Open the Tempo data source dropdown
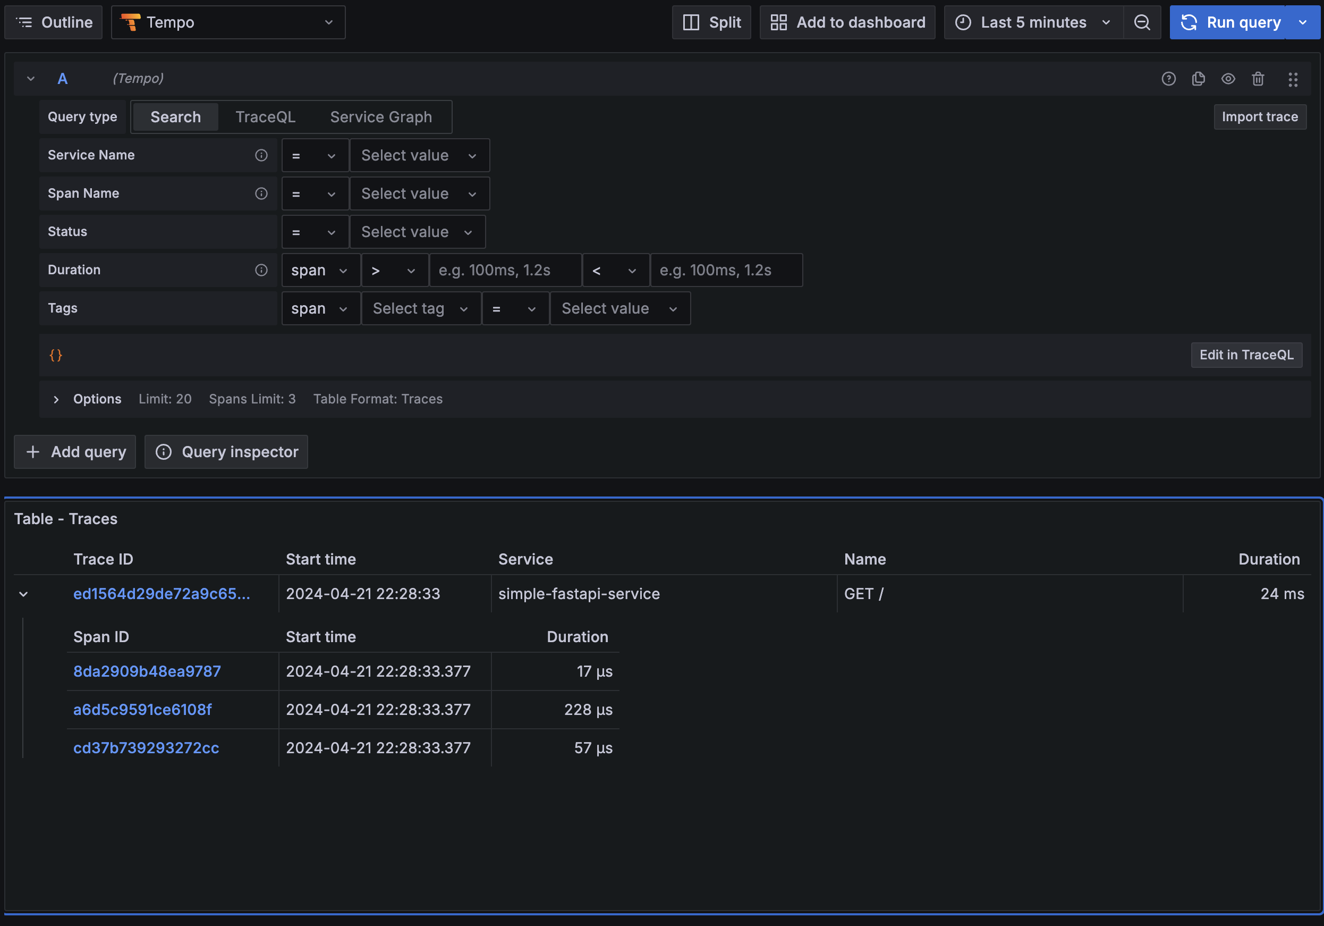The width and height of the screenshot is (1324, 926). [x=228, y=22]
